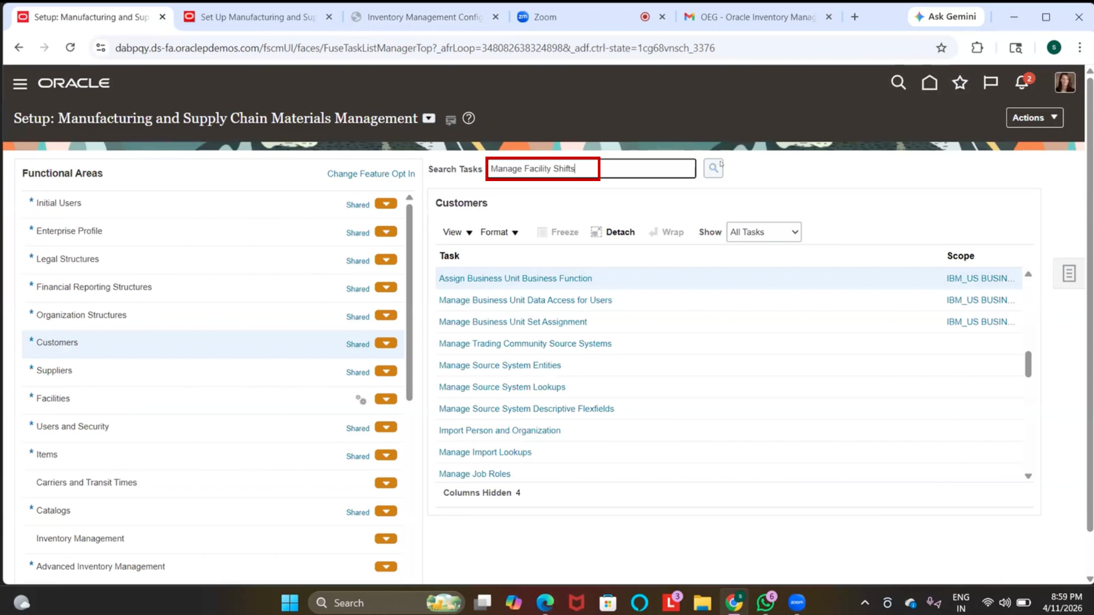Click the comment icon beside the setup title

(450, 120)
